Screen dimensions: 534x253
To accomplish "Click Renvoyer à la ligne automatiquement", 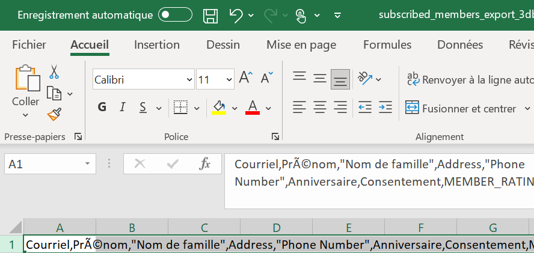I will point(470,80).
